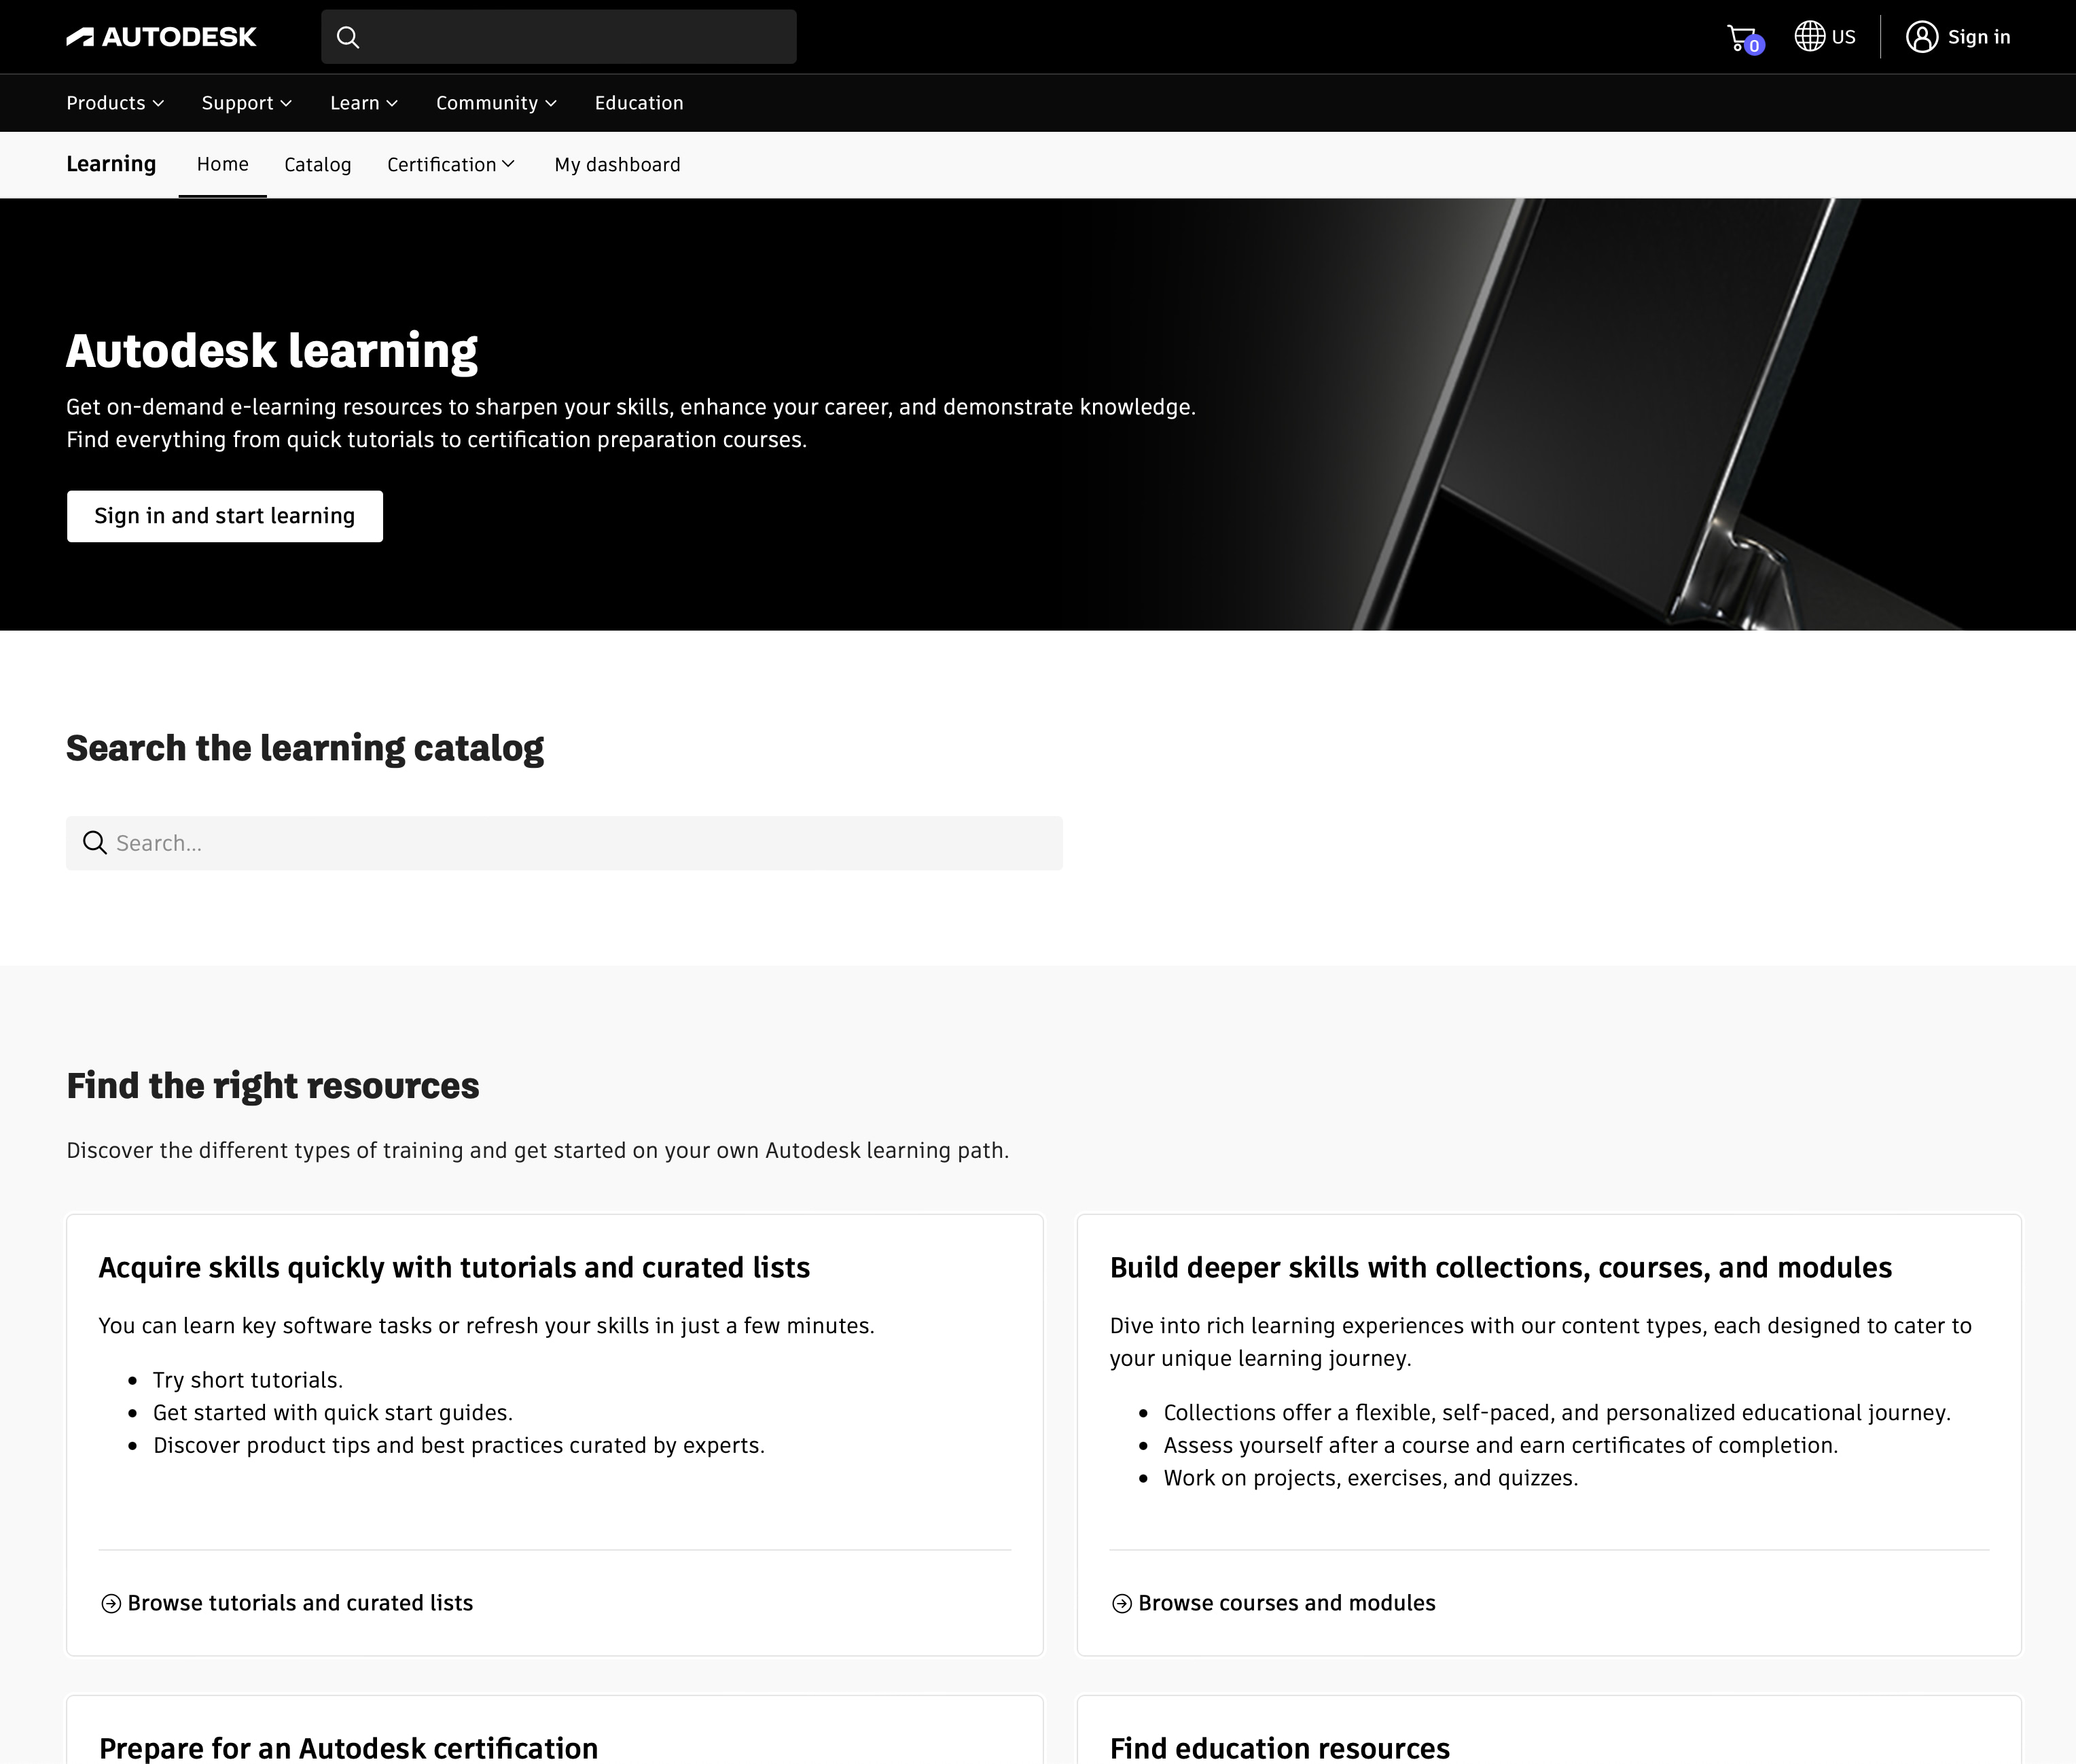Click the Search the learning catalog heading
The image size is (2076, 1764).
(x=305, y=748)
